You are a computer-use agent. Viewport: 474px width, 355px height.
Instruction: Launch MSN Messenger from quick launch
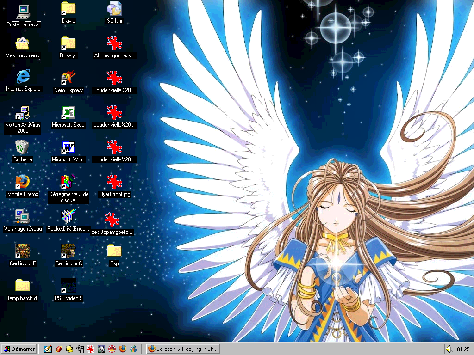pyautogui.click(x=133, y=349)
